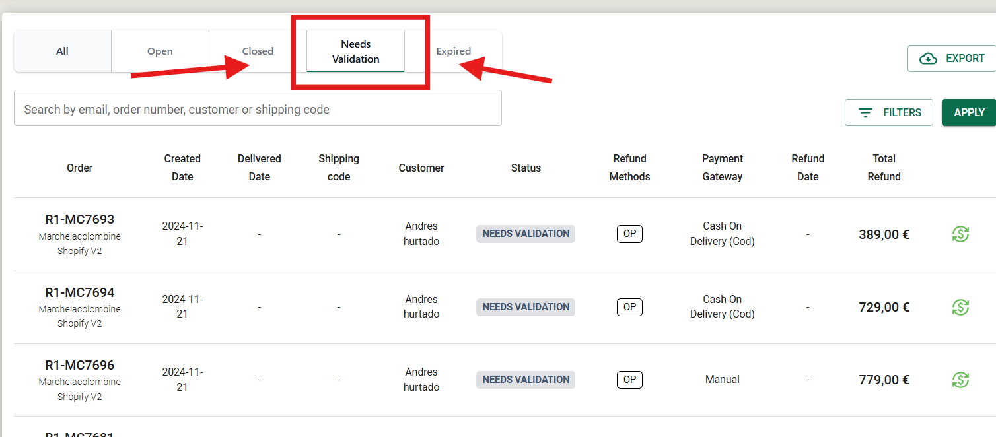Viewport: 996px width, 437px height.
Task: Click the OP refund method badge for R1-MC7694
Action: (x=629, y=307)
